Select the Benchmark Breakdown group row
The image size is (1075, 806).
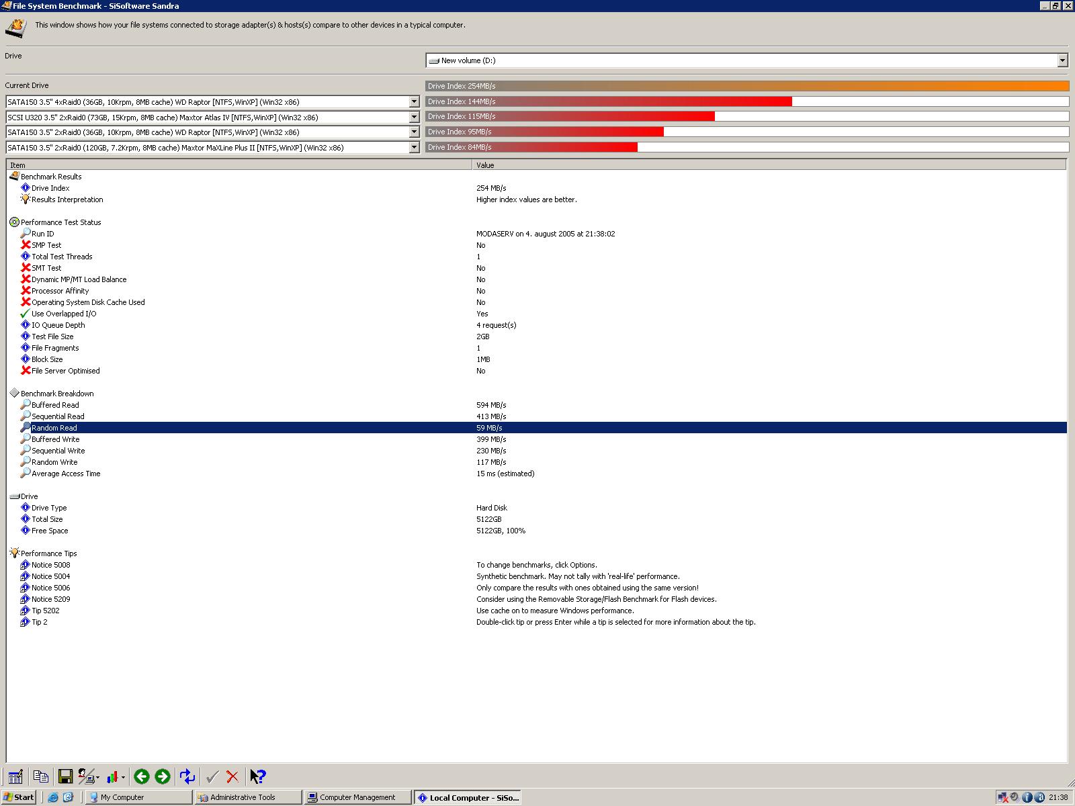[x=537, y=394]
